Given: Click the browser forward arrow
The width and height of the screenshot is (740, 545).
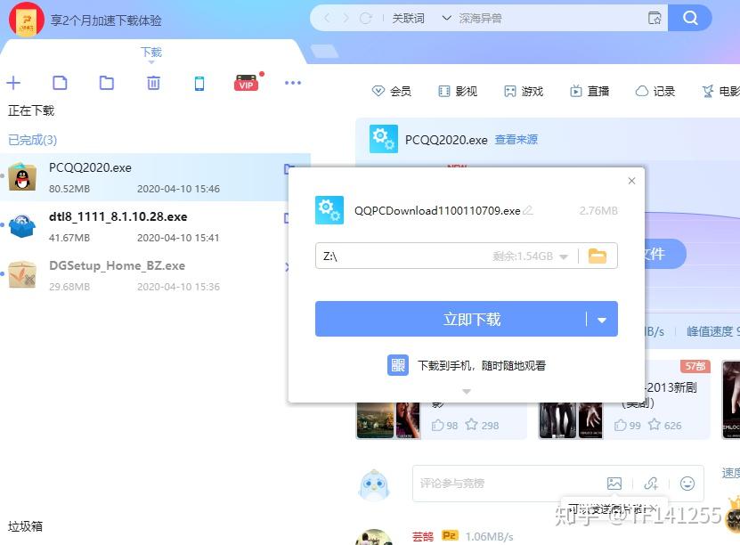Looking at the screenshot, I should pyautogui.click(x=346, y=19).
